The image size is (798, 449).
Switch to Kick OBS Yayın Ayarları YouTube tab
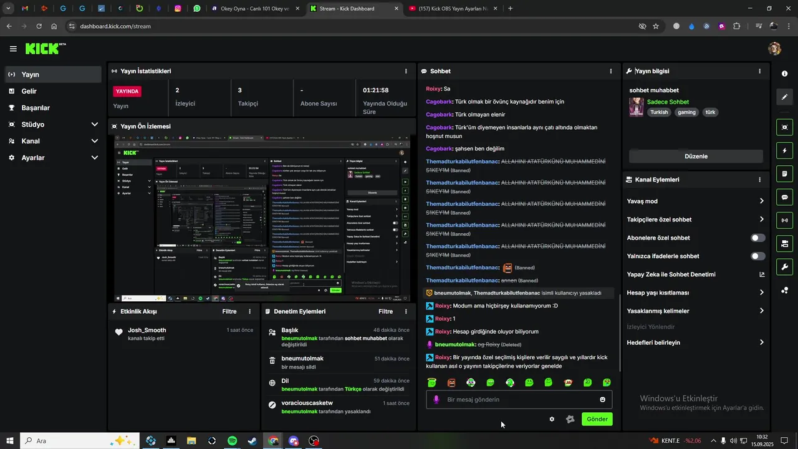452,9
